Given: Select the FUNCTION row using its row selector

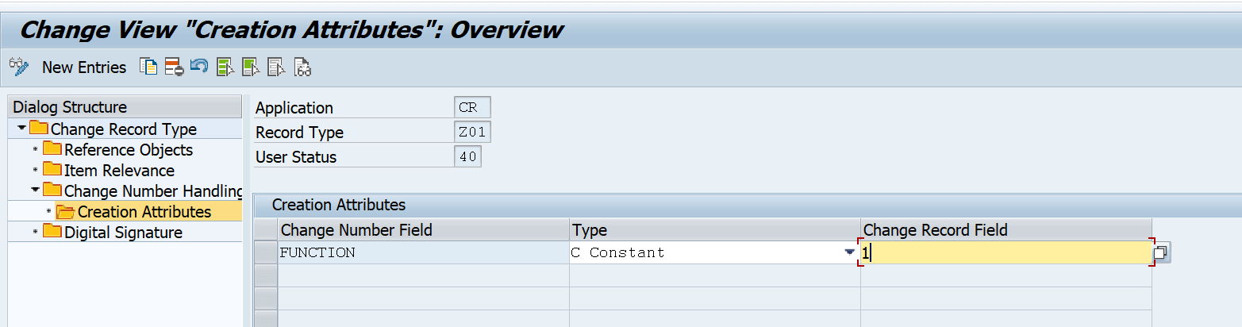Looking at the screenshot, I should click(266, 252).
